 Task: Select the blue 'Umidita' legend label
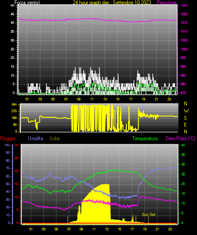point(36,138)
